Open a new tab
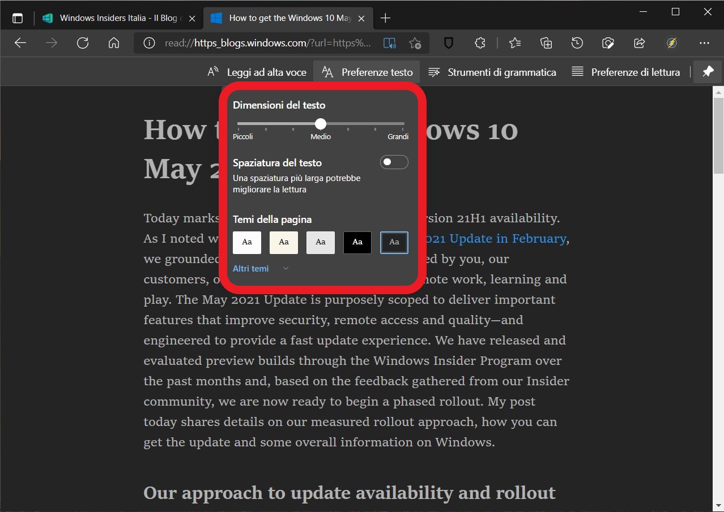Screen dimensions: 724x512 click(x=385, y=18)
